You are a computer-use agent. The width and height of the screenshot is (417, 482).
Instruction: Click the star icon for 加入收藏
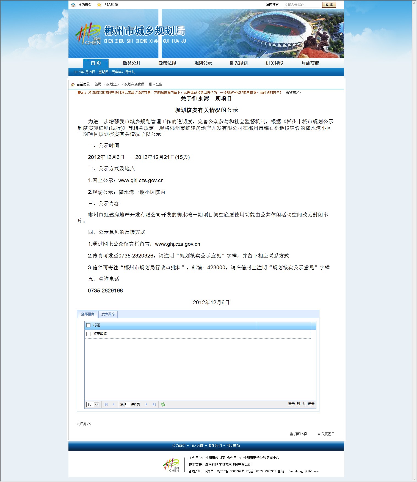(99, 5)
